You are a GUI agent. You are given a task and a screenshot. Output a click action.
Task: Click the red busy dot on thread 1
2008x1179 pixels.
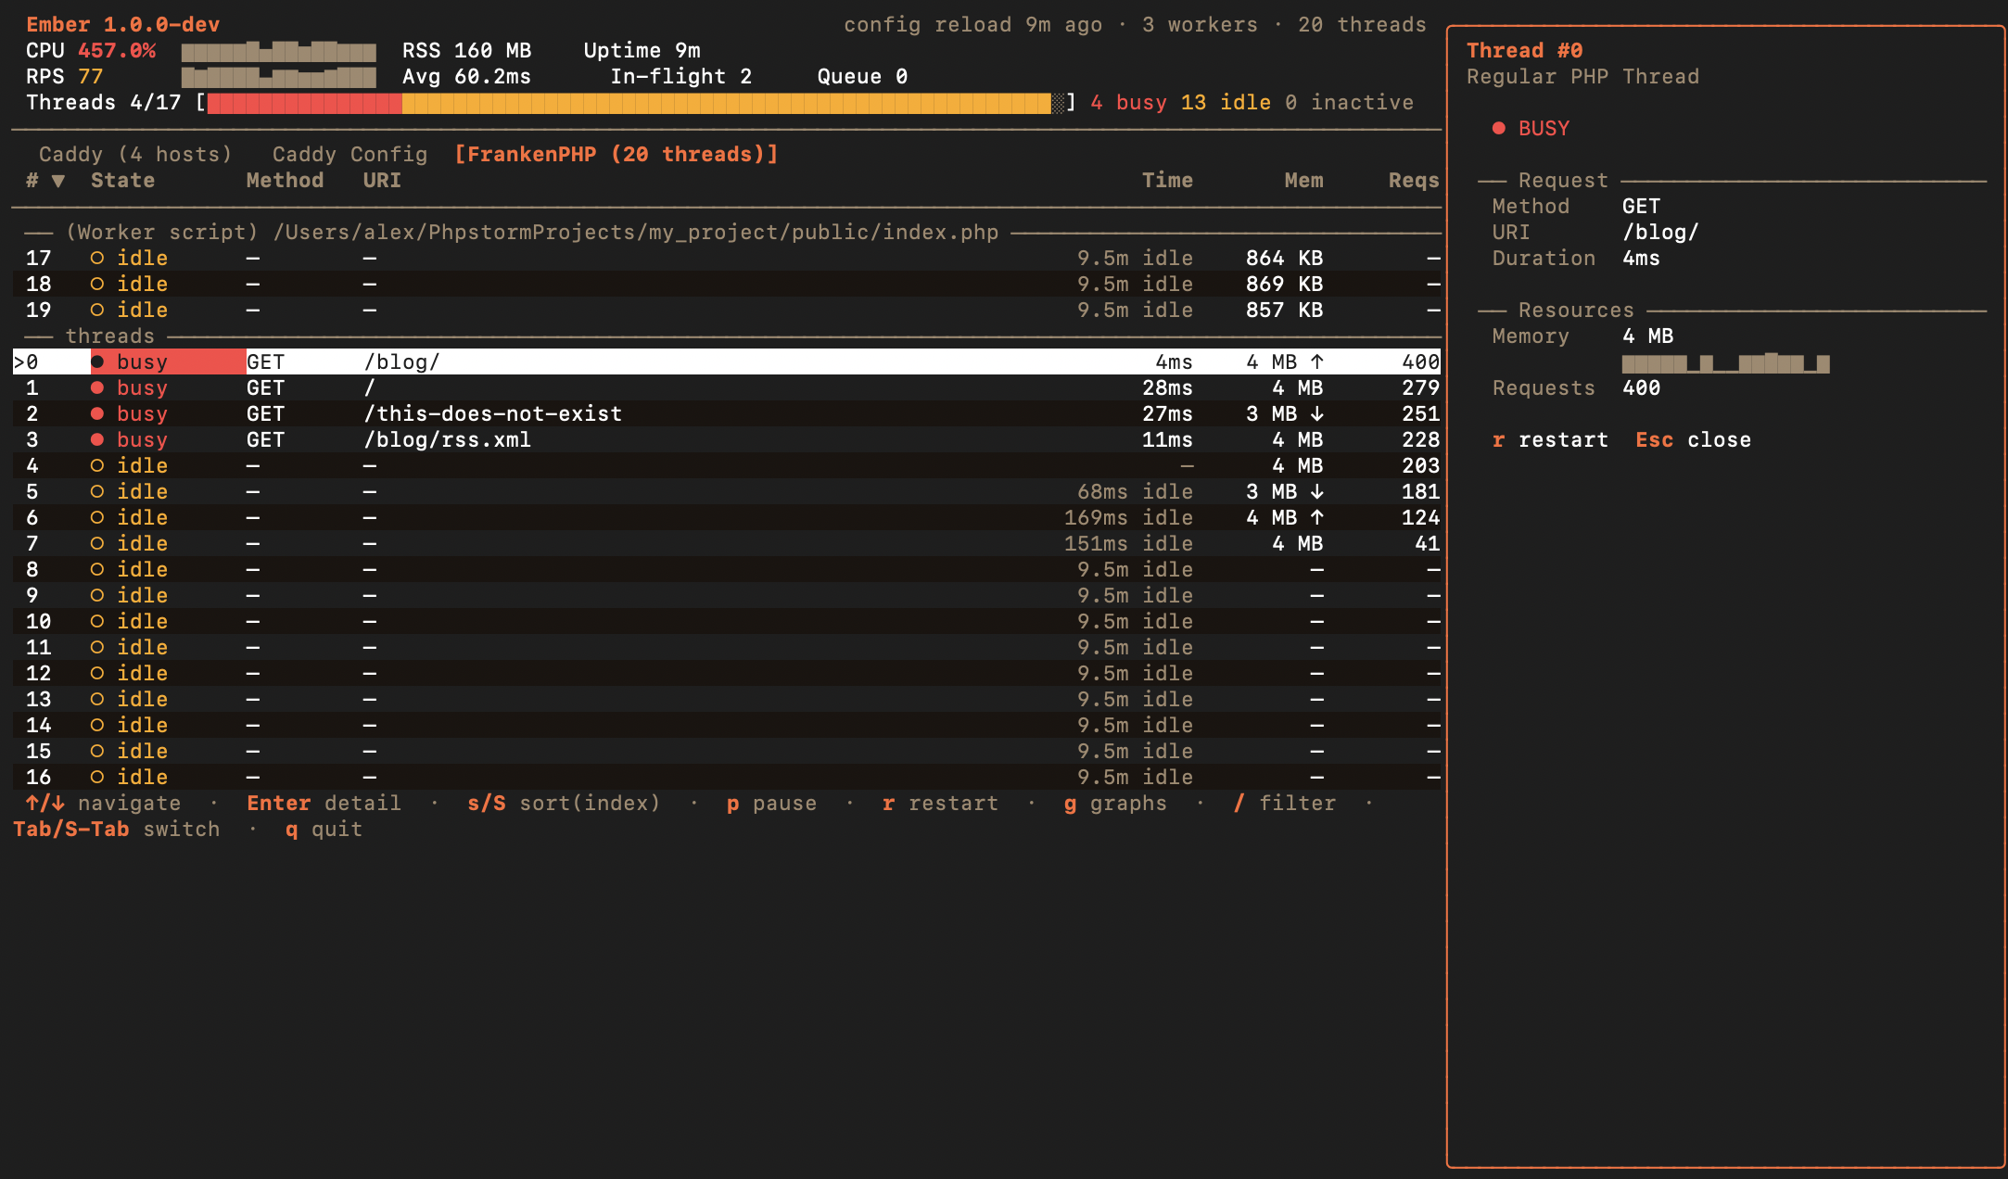(x=96, y=387)
